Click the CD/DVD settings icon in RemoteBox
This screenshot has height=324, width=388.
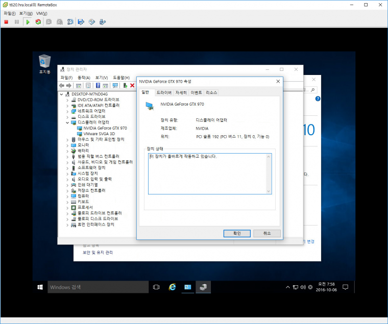91,22
